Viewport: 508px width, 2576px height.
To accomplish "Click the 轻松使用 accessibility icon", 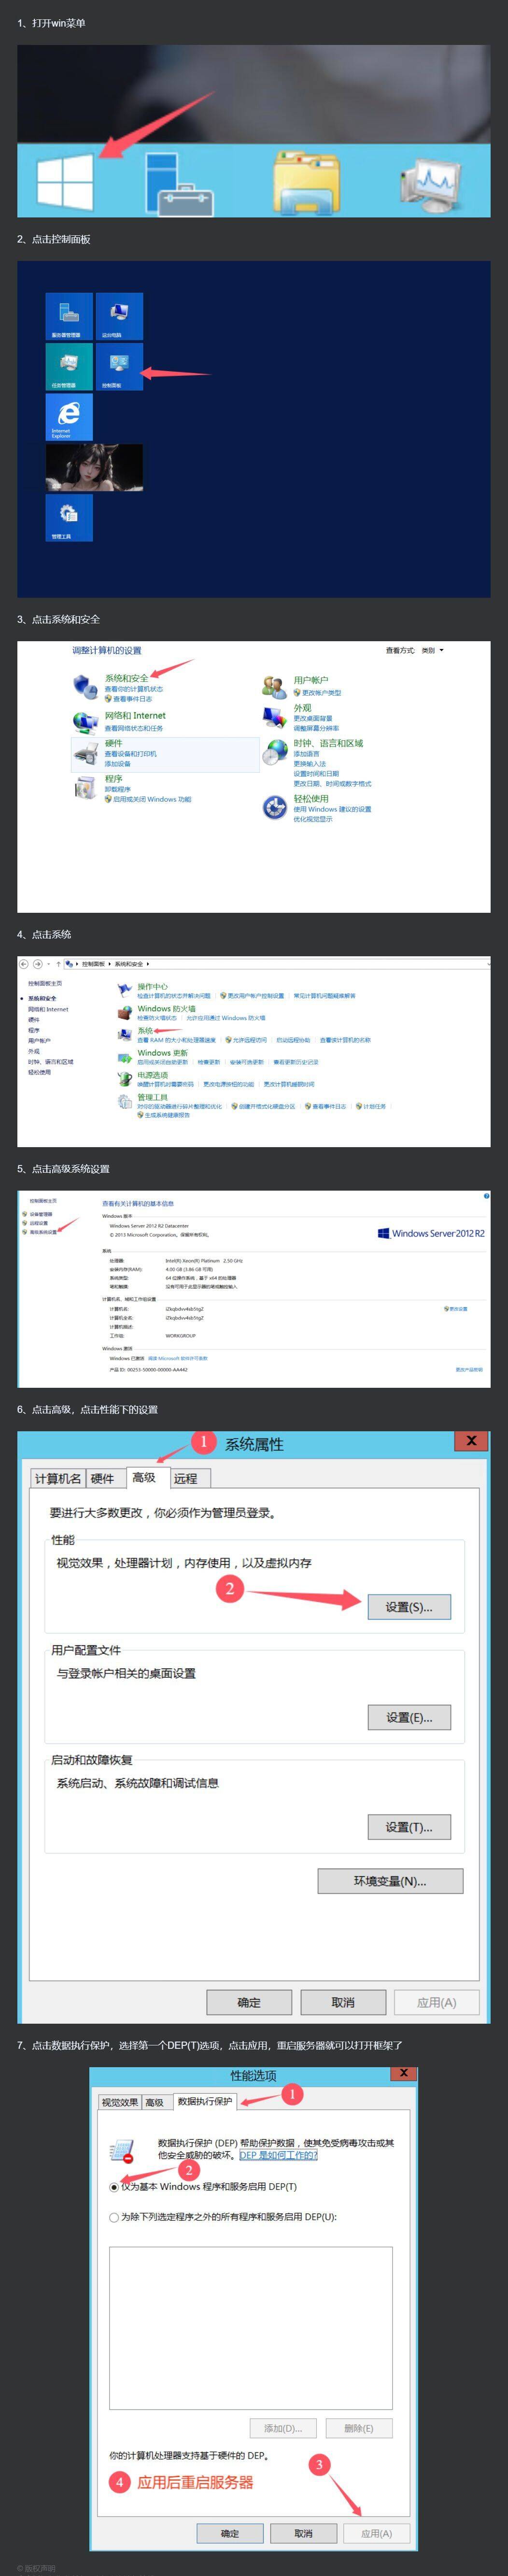I will point(274,807).
